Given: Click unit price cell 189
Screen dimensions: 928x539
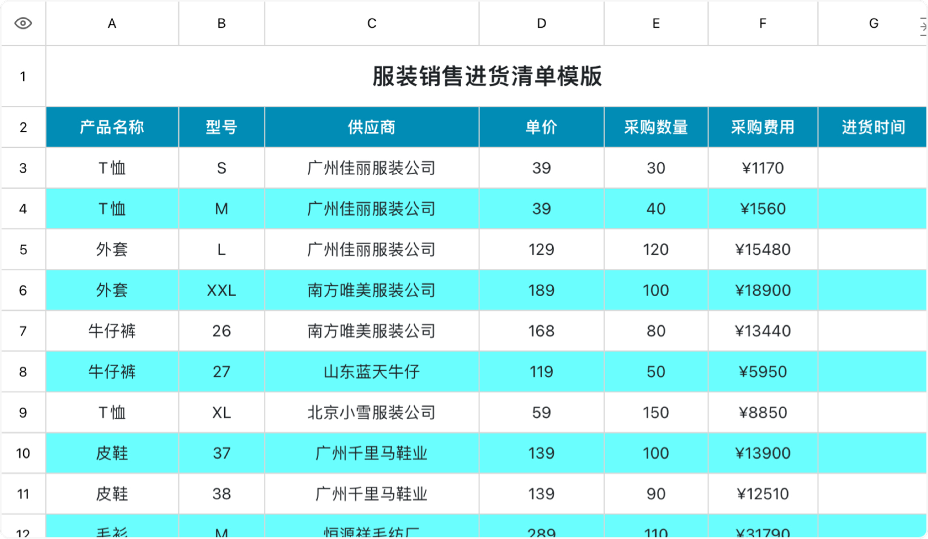Looking at the screenshot, I should click(x=542, y=290).
